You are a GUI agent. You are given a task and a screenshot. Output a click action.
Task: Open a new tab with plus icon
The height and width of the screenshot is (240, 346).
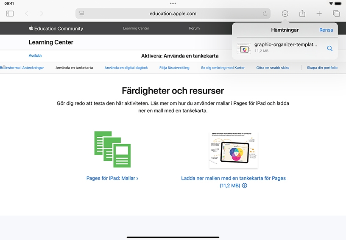coord(319,14)
